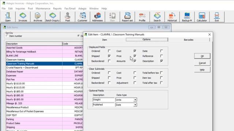Open the Units data type dropdown
Screen dimensions: 234x131
135,100
